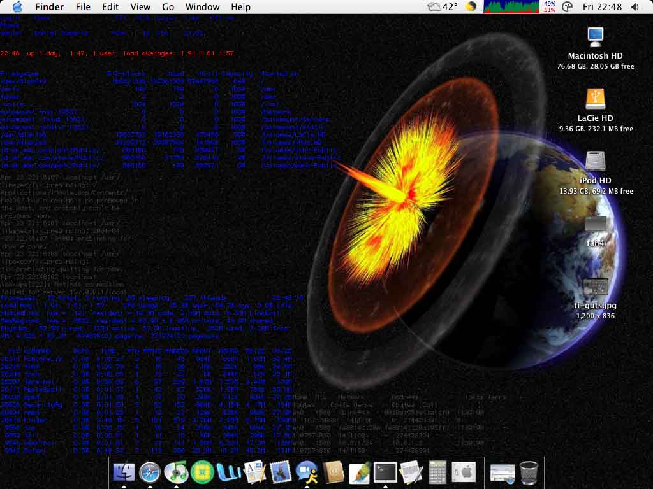Switch to Terminal in the Dock
Image resolution: width=653 pixels, height=489 pixels.
(x=385, y=472)
